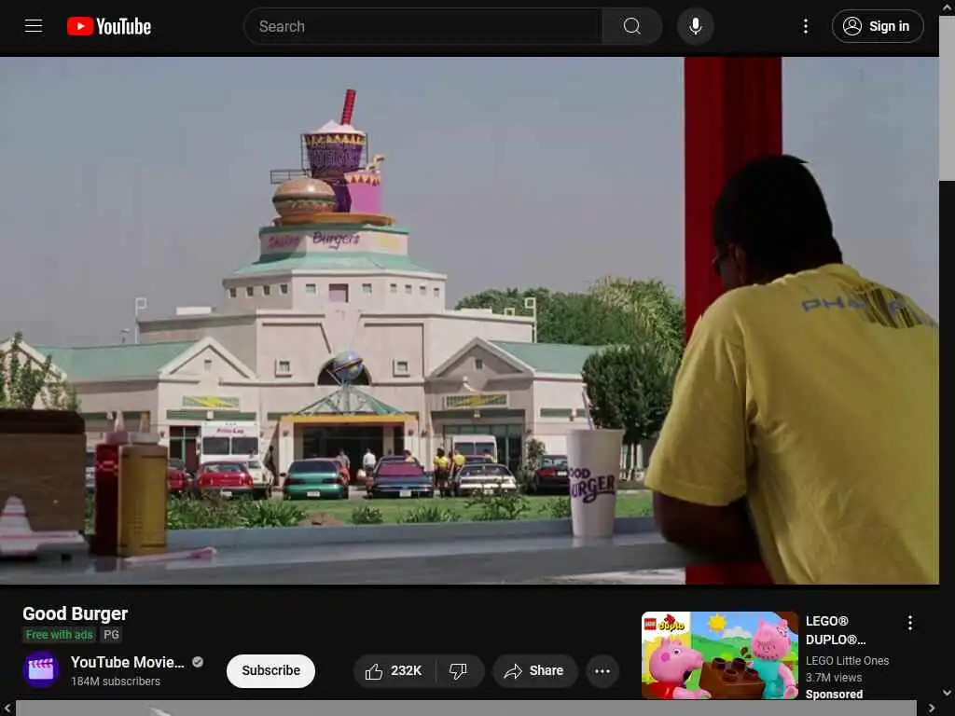This screenshot has height=716, width=955.
Task: Click the horizontal scrollbar right arrow
Action: 932,709
